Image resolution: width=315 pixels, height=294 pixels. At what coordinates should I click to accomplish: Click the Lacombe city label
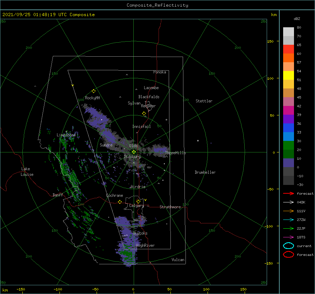[x=151, y=88]
